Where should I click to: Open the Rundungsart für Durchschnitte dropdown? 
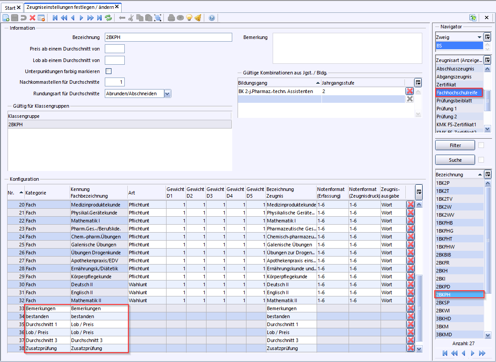[167, 93]
